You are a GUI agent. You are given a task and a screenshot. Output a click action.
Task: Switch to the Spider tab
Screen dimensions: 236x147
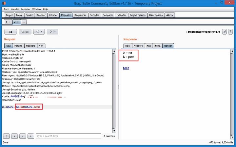(29, 15)
